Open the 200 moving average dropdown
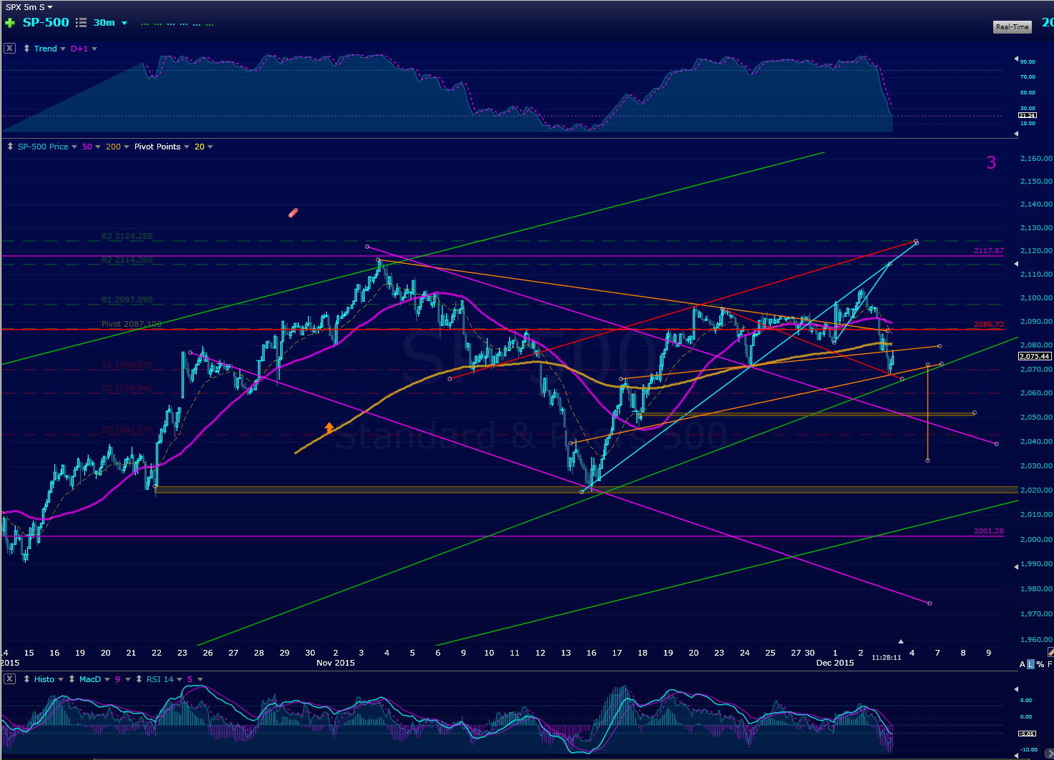Screen dimensions: 1054x760 click(127, 147)
